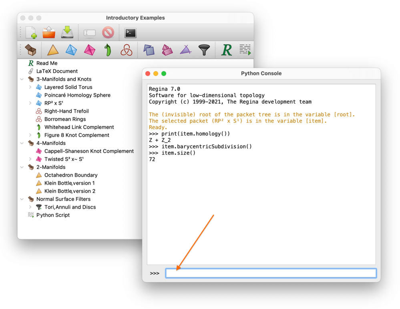Create a new container packet

pyautogui.click(x=30, y=50)
